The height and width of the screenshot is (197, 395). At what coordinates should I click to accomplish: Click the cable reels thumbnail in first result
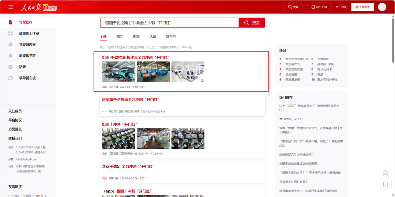point(153,72)
